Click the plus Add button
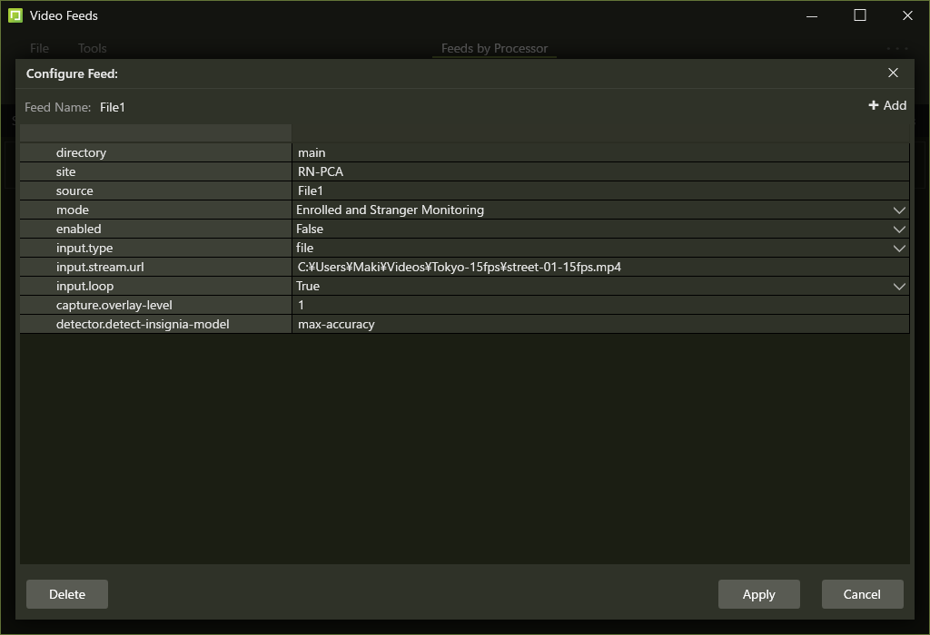 pyautogui.click(x=886, y=105)
